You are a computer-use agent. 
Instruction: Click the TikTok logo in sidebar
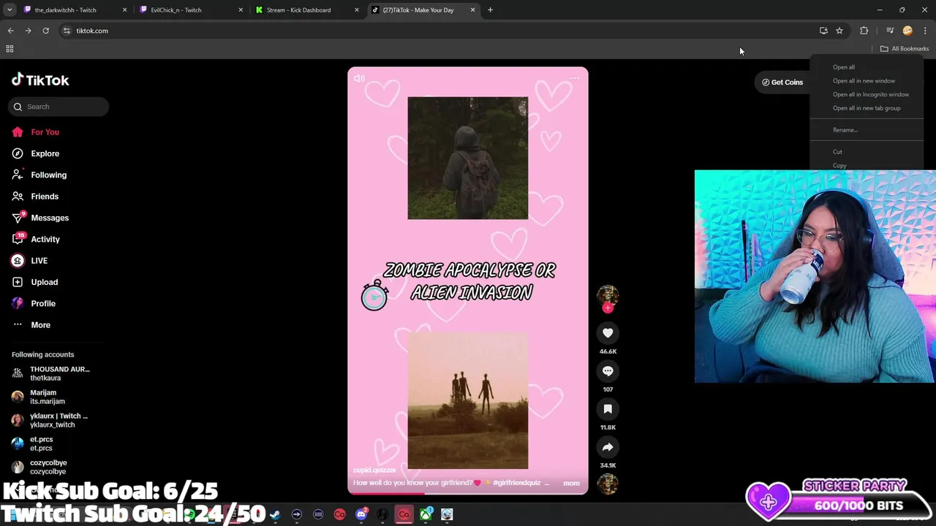click(x=40, y=80)
